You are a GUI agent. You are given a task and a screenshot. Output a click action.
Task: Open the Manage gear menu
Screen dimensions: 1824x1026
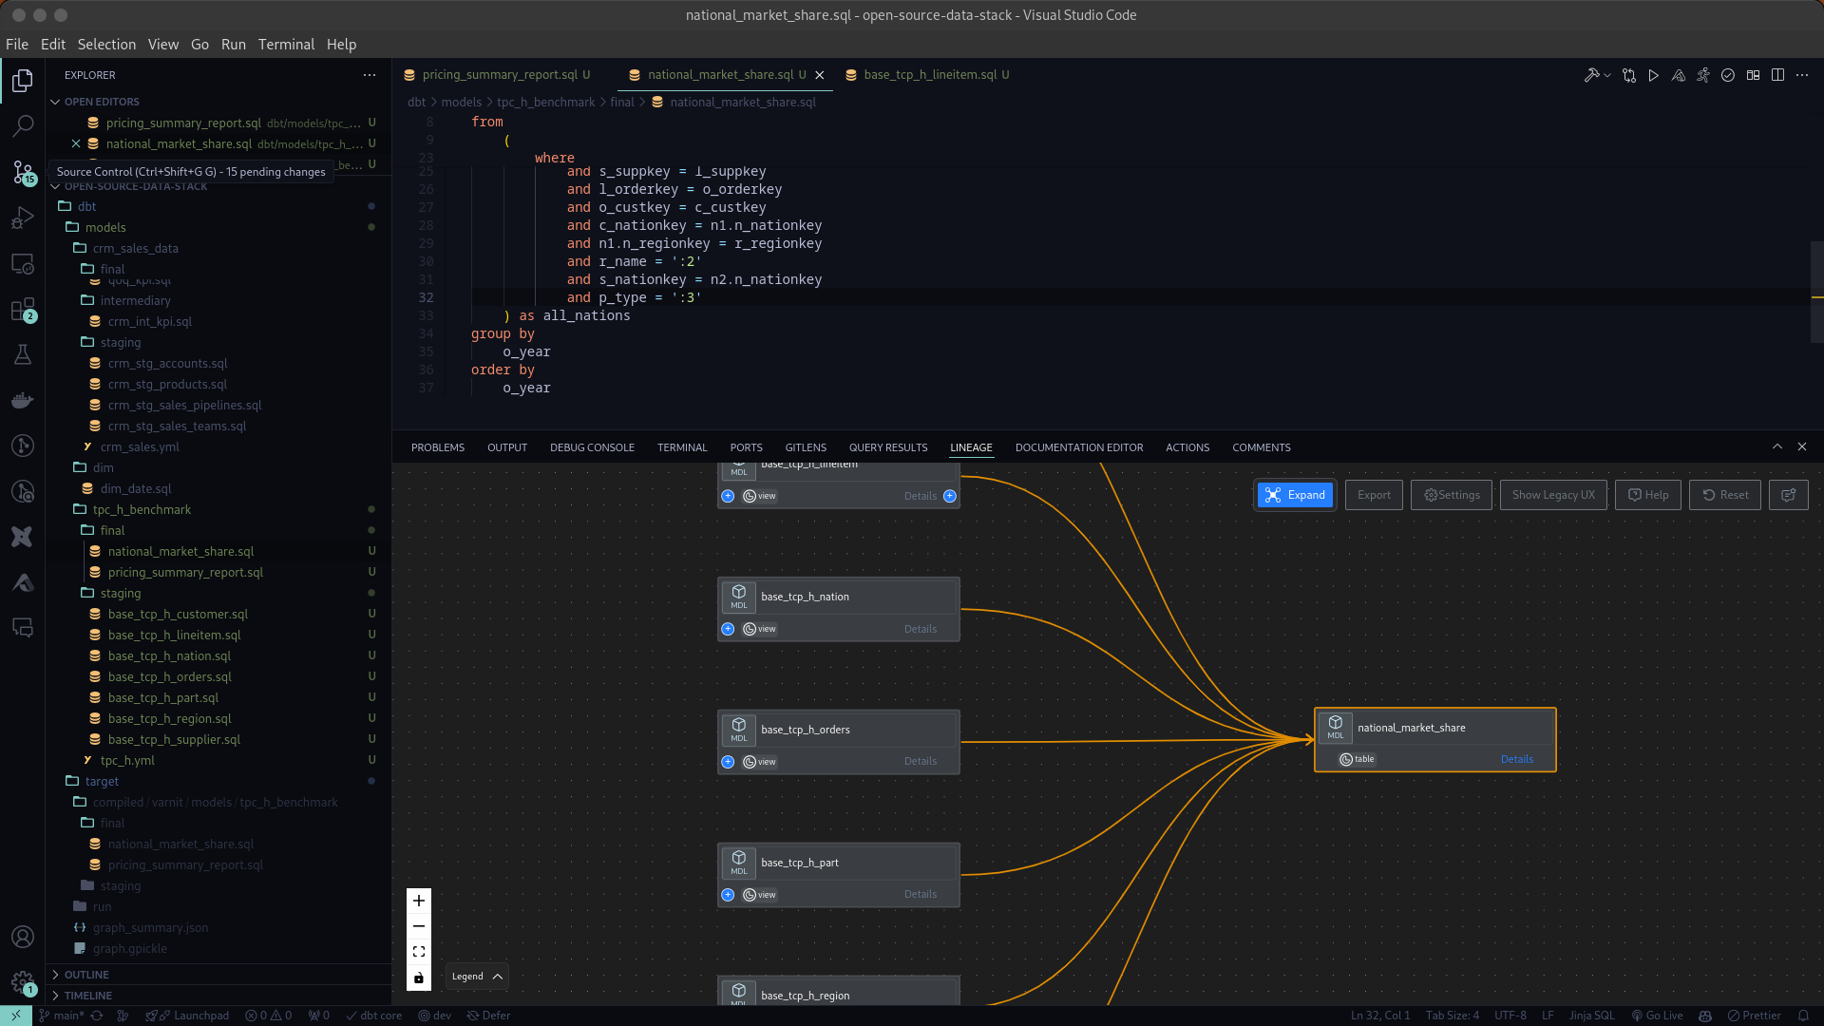click(23, 982)
